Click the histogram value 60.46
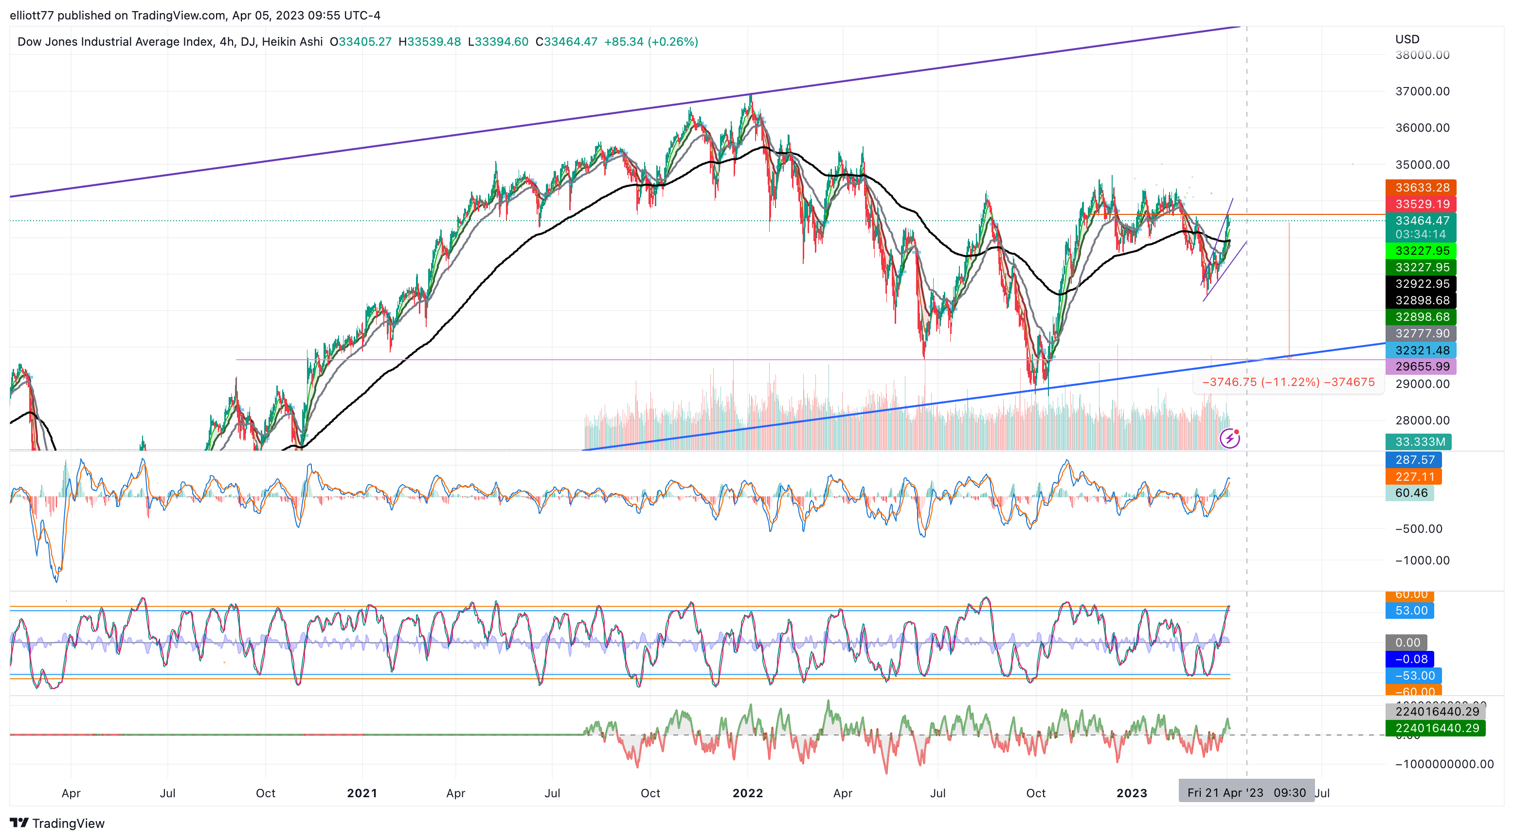1514x840 pixels. (1409, 493)
